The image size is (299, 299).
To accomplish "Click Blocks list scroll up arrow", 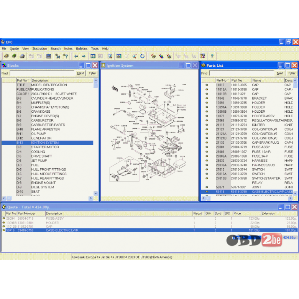I will coord(96,80).
